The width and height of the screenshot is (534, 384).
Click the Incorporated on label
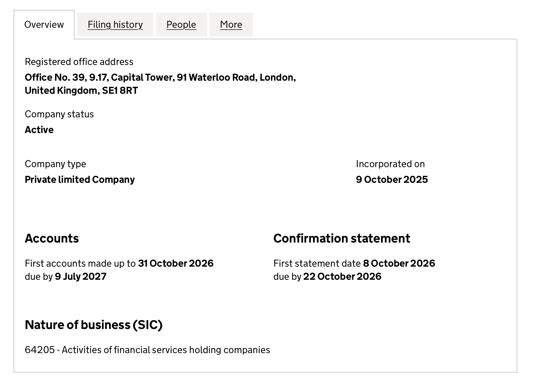[390, 164]
